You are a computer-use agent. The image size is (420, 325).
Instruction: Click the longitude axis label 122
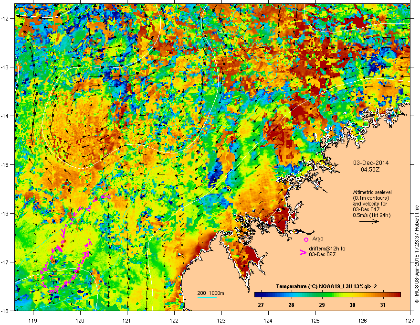[x=174, y=320]
